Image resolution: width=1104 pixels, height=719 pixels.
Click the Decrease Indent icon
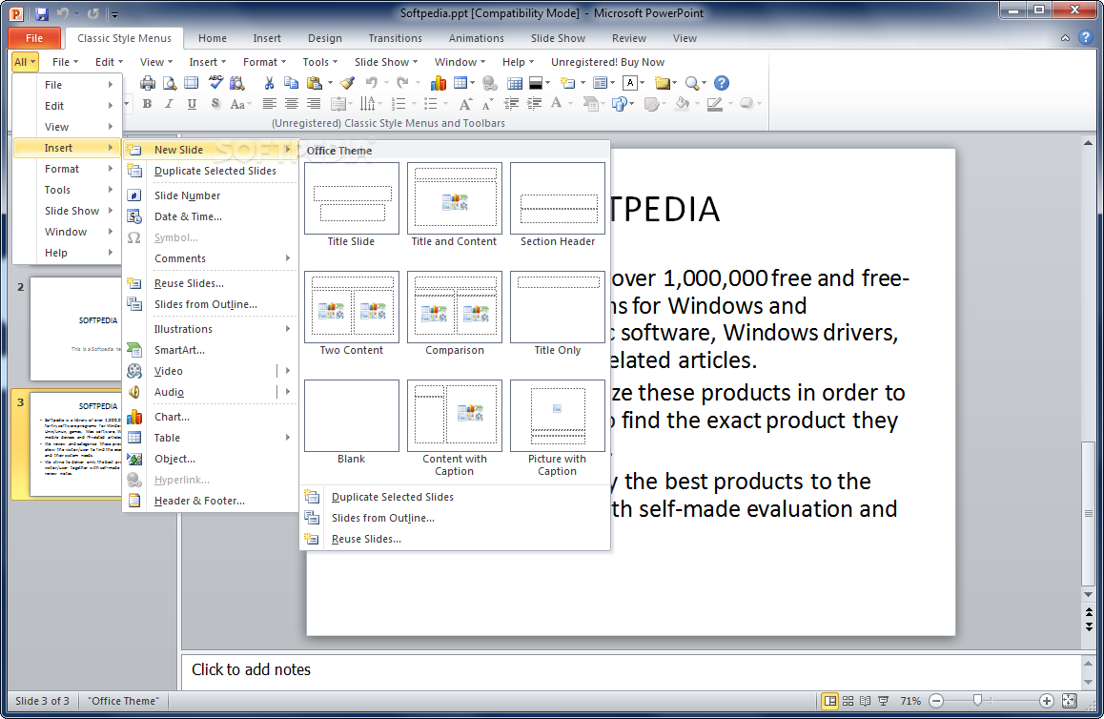(x=512, y=104)
